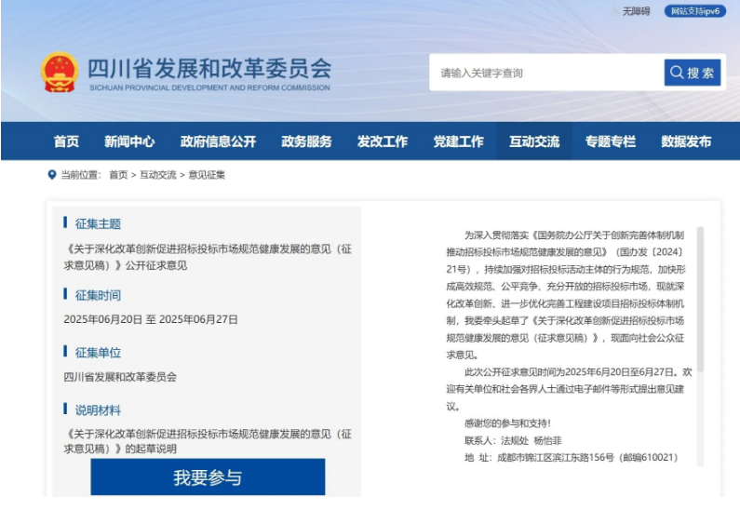Open the 发改工作 navigation item

(x=382, y=141)
